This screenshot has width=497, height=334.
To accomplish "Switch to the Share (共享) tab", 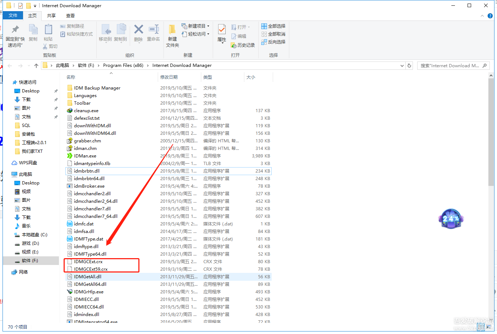I will pyautogui.click(x=51, y=16).
